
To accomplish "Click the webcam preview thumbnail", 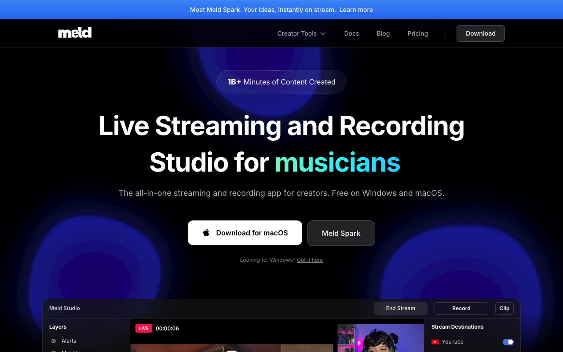I will pyautogui.click(x=380, y=338).
